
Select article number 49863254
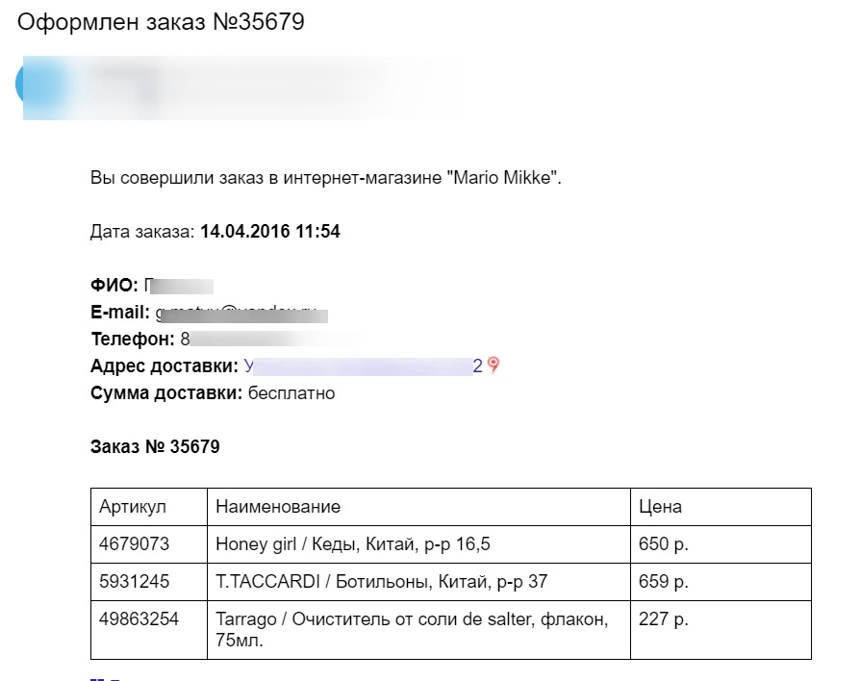click(139, 619)
